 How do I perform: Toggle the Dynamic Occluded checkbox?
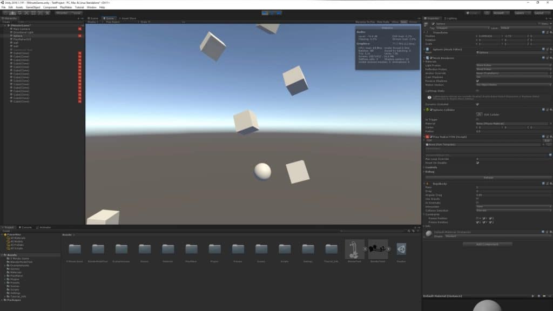(477, 104)
